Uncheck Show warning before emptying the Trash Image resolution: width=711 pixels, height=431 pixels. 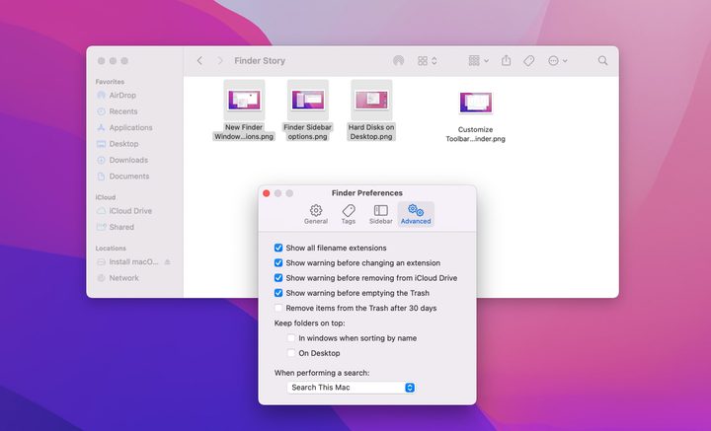pyautogui.click(x=278, y=293)
